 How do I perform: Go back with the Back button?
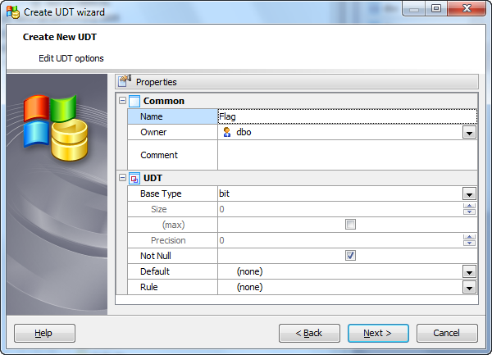click(x=309, y=333)
